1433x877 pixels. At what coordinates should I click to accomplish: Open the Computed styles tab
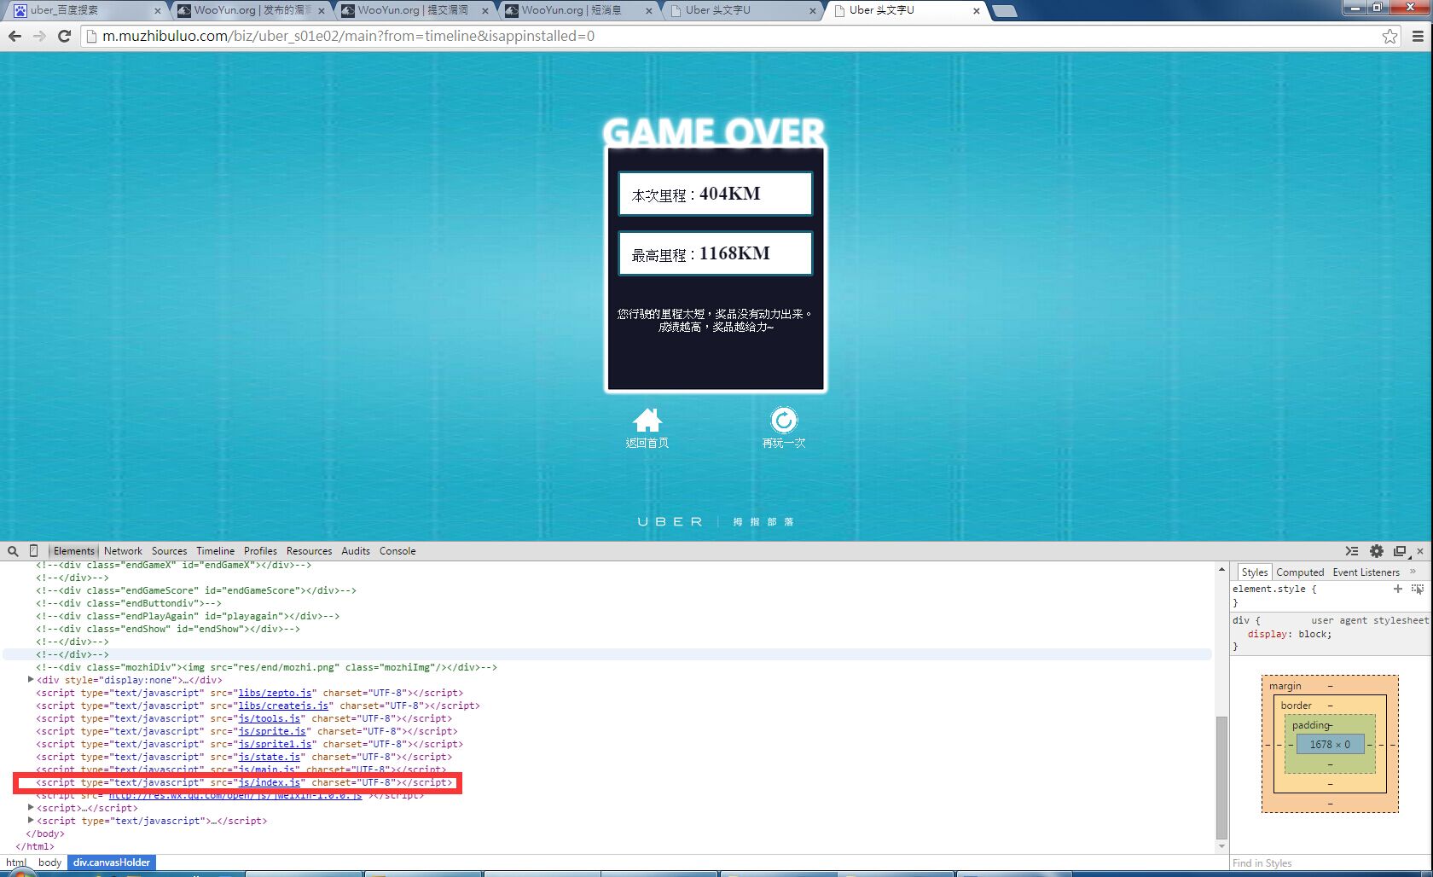click(x=1300, y=572)
